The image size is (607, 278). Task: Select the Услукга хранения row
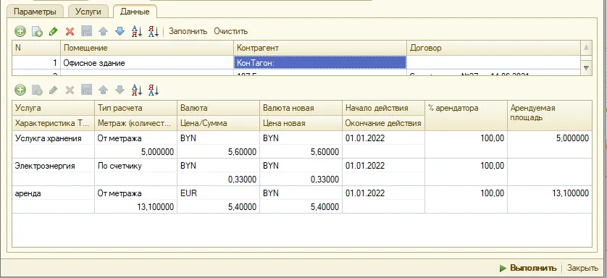[x=302, y=145]
